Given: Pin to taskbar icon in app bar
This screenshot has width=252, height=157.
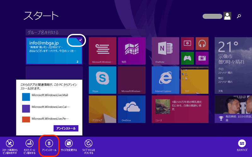Looking at the screenshot, I should pyautogui.click(x=29, y=143).
